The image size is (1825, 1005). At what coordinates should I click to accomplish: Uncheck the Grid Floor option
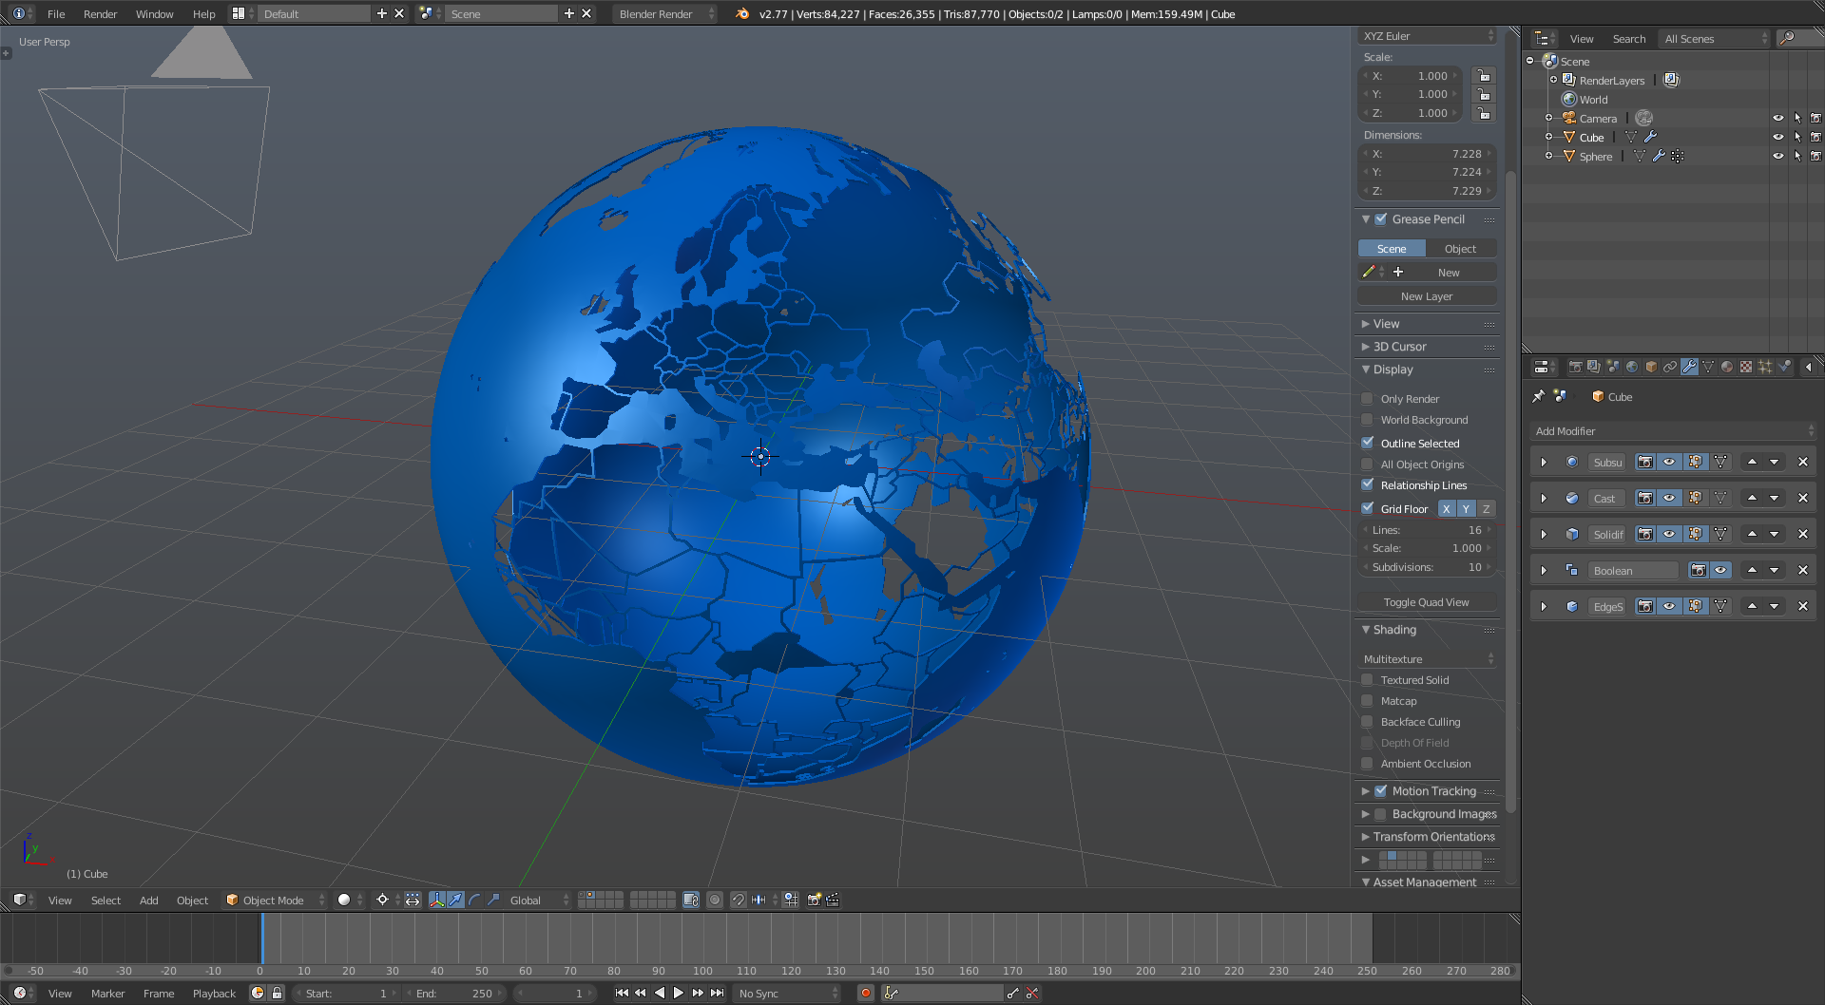[x=1367, y=508]
